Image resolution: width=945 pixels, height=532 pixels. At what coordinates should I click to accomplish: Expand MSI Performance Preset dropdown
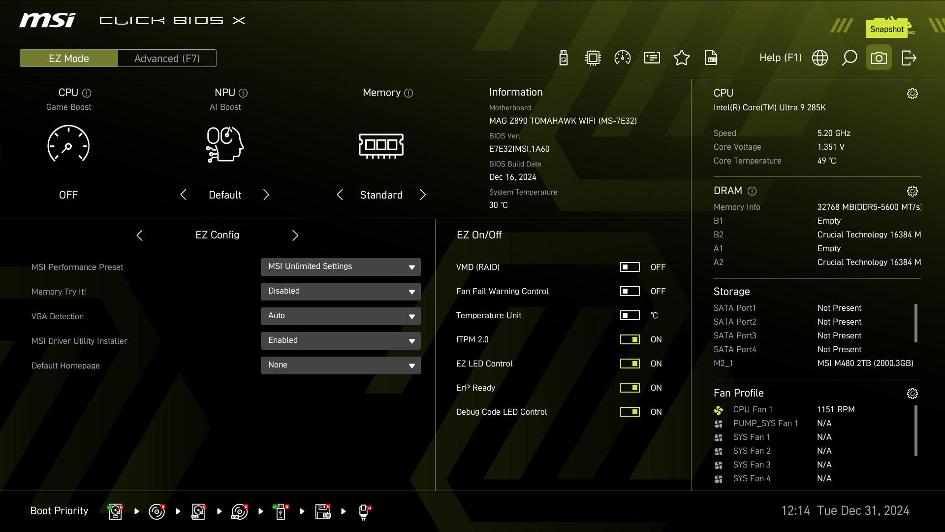412,266
